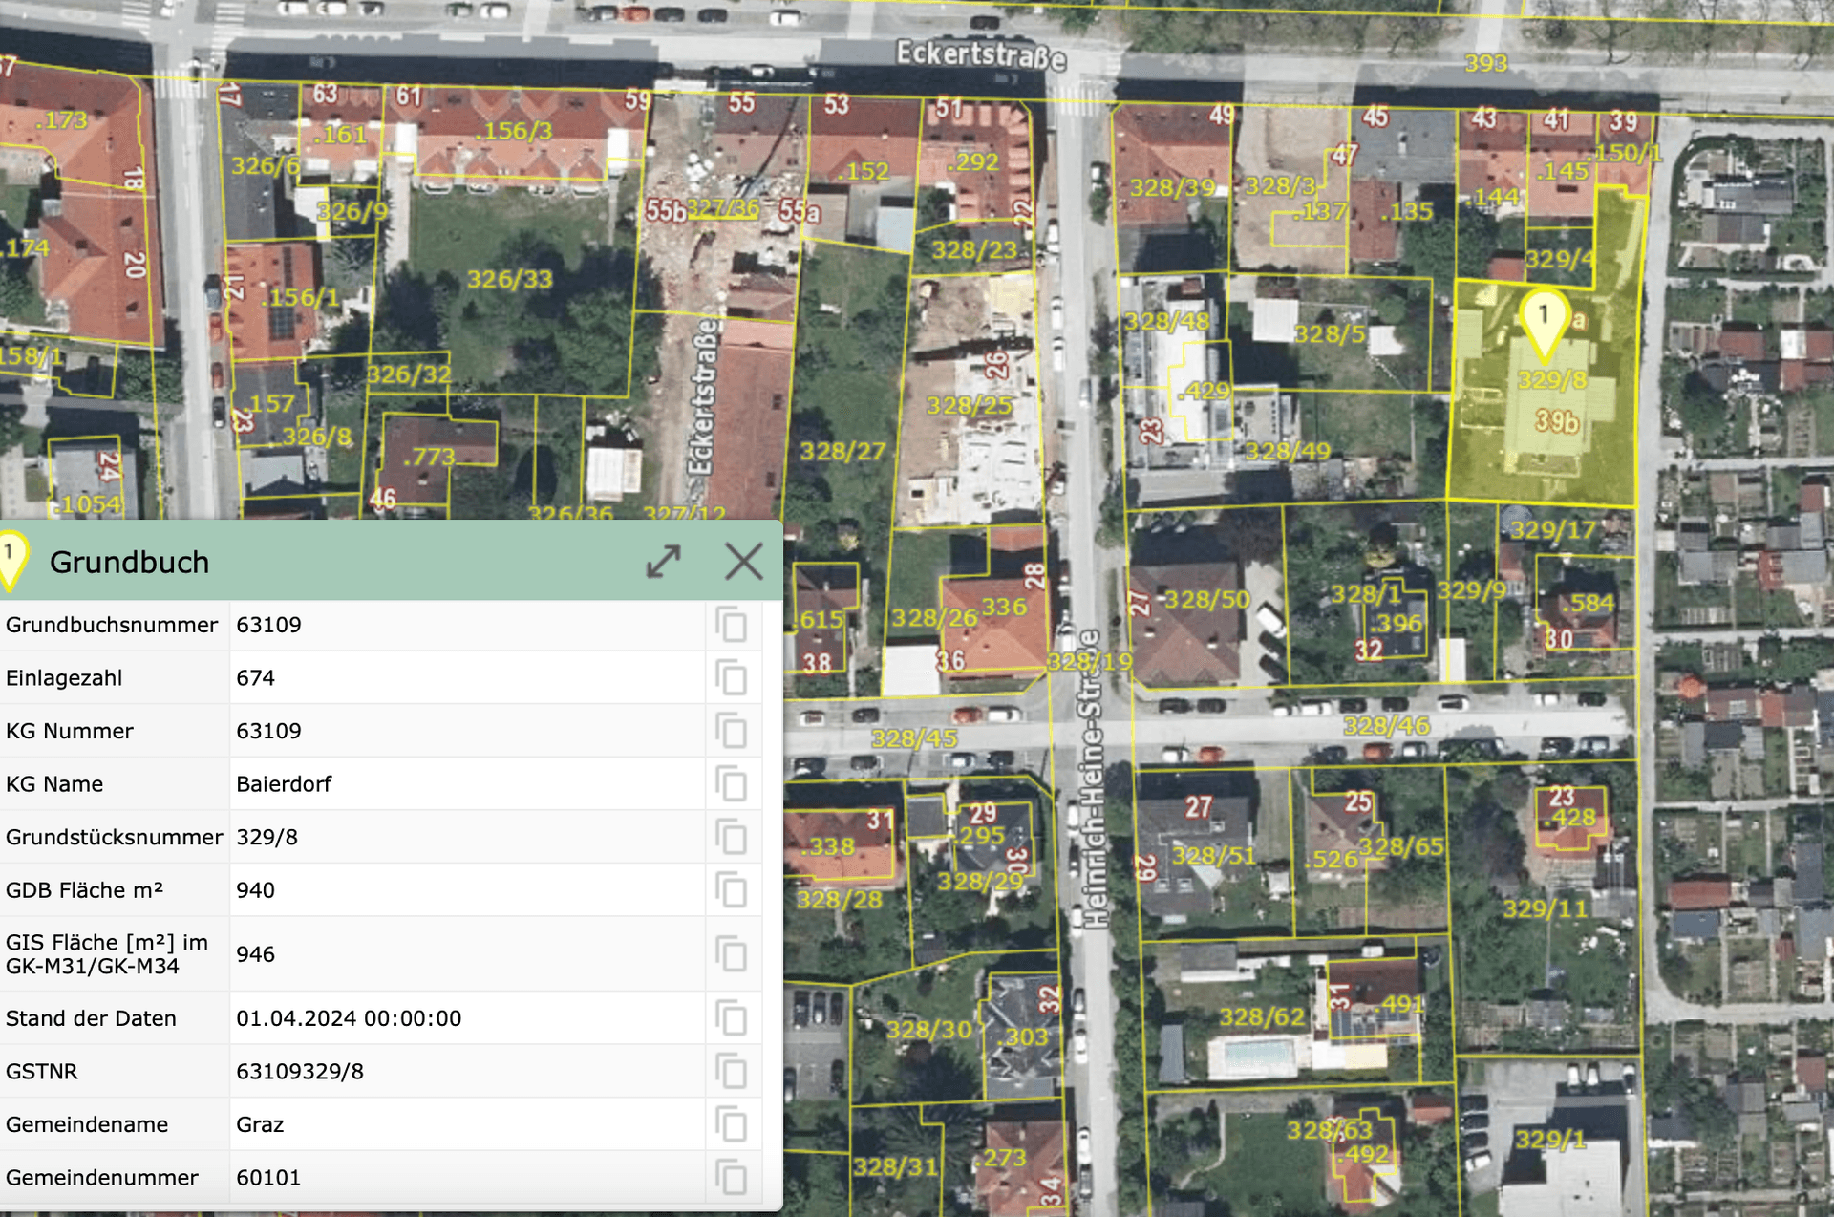Select parcel 329/11 on the map

(1546, 908)
